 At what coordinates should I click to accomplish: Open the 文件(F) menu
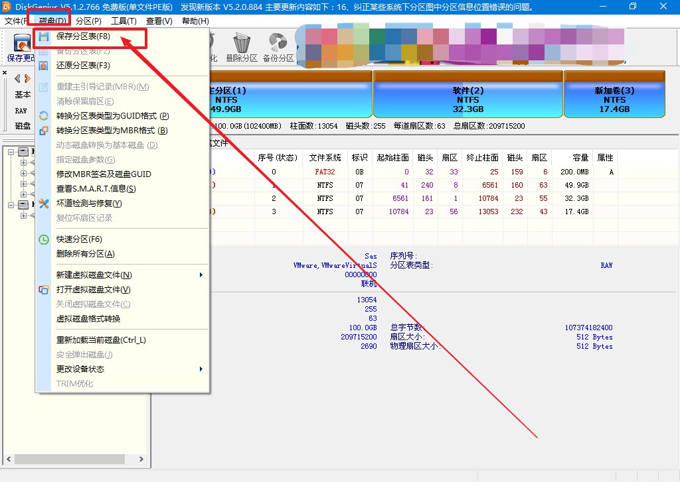15,21
